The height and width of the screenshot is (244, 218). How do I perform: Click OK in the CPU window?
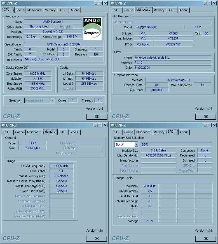(x=97, y=117)
